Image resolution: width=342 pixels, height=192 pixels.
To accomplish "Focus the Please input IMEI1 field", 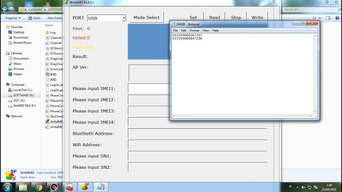I will coord(149,89).
